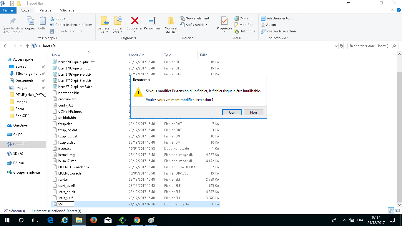The width and height of the screenshot is (402, 226).
Task: Click Non in the Renommer dialog
Action: [253, 112]
